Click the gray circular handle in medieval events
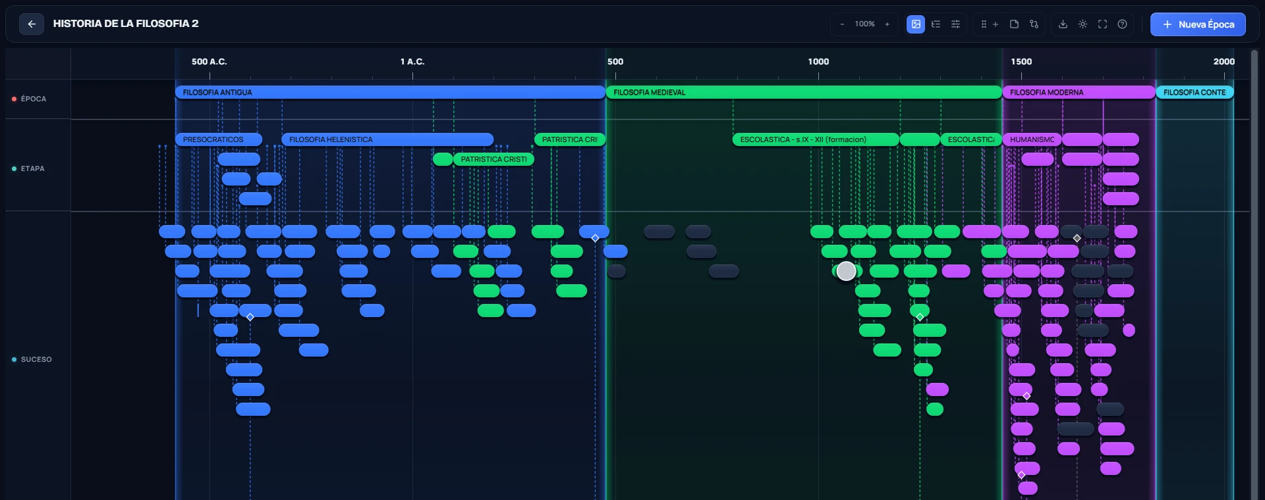 (846, 271)
